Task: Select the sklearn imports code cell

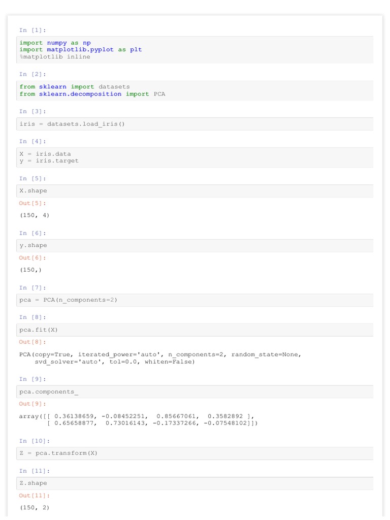Action: (195, 90)
